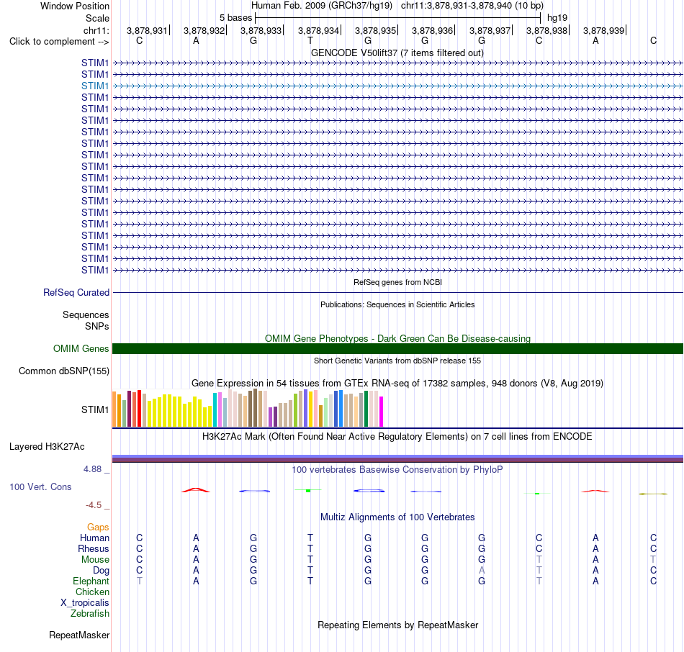Open the 'RefSeq genes from NCBI' title

[x=397, y=282]
